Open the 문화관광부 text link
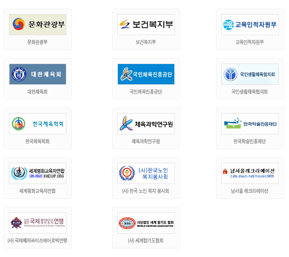The width and height of the screenshot is (289, 257). 37,42
